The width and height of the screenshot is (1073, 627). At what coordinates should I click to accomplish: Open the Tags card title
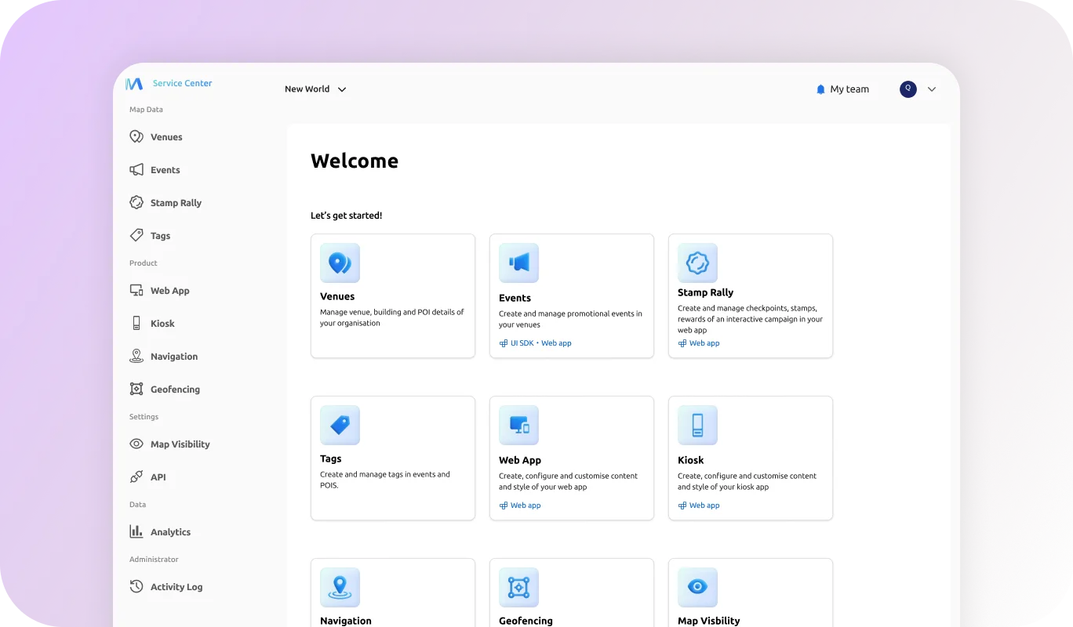(330, 458)
